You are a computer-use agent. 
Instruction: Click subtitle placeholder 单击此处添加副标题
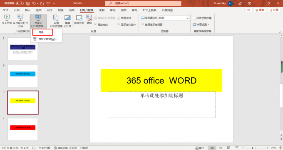pos(161,105)
